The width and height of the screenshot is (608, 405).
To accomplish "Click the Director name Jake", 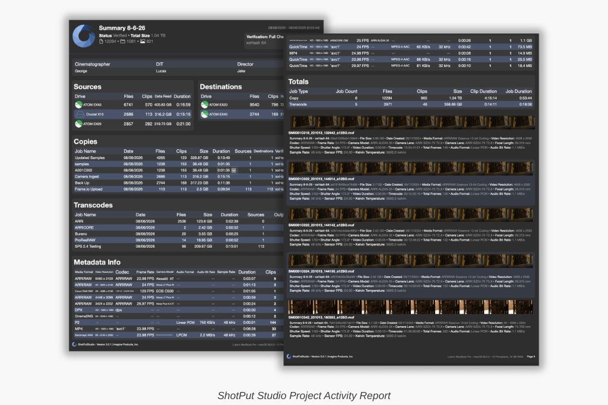I will pyautogui.click(x=241, y=71).
